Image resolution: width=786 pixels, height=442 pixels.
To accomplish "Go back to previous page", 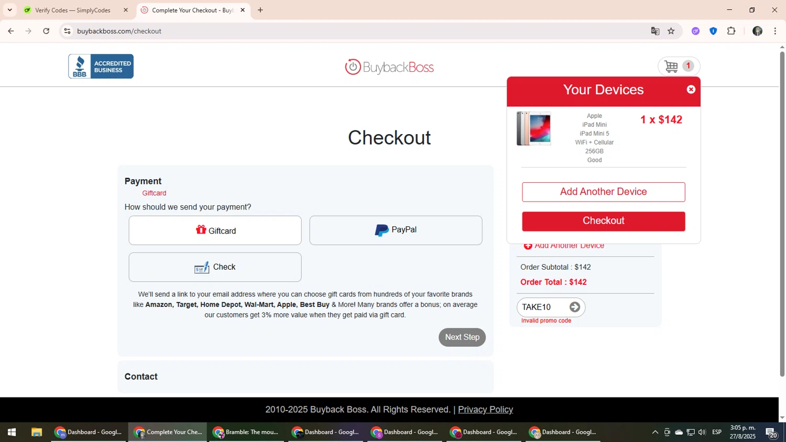I will click(11, 31).
